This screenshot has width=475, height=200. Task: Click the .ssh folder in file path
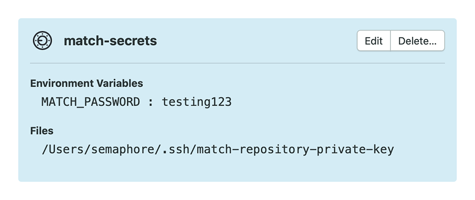[176, 150]
